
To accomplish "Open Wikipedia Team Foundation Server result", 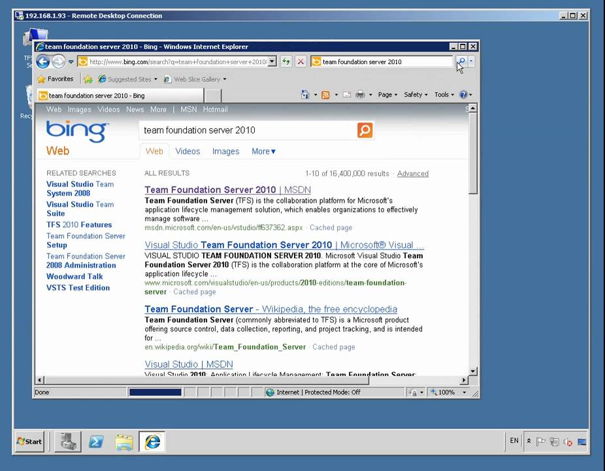I will point(271,309).
